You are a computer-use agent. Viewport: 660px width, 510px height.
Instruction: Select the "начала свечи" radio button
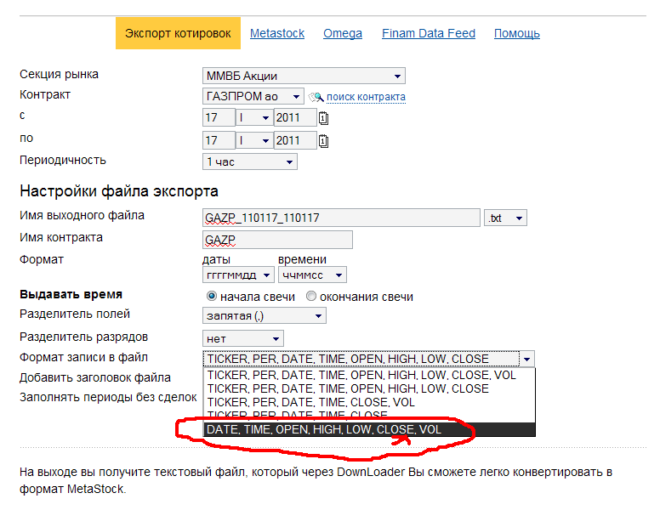click(x=212, y=297)
